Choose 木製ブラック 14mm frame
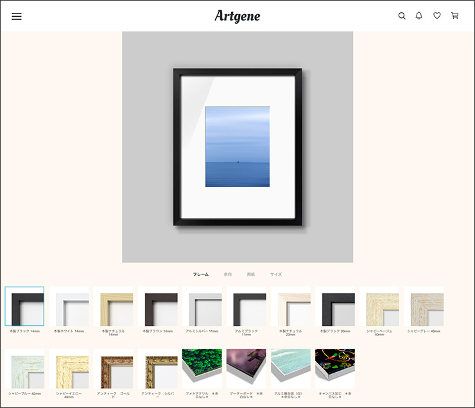Image resolution: width=475 pixels, height=408 pixels. [x=25, y=306]
